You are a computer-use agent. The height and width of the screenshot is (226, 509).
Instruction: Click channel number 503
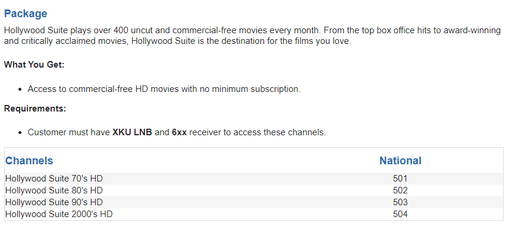(400, 202)
